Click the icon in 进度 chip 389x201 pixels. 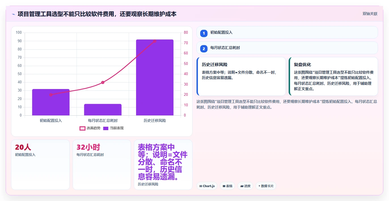tap(242, 186)
